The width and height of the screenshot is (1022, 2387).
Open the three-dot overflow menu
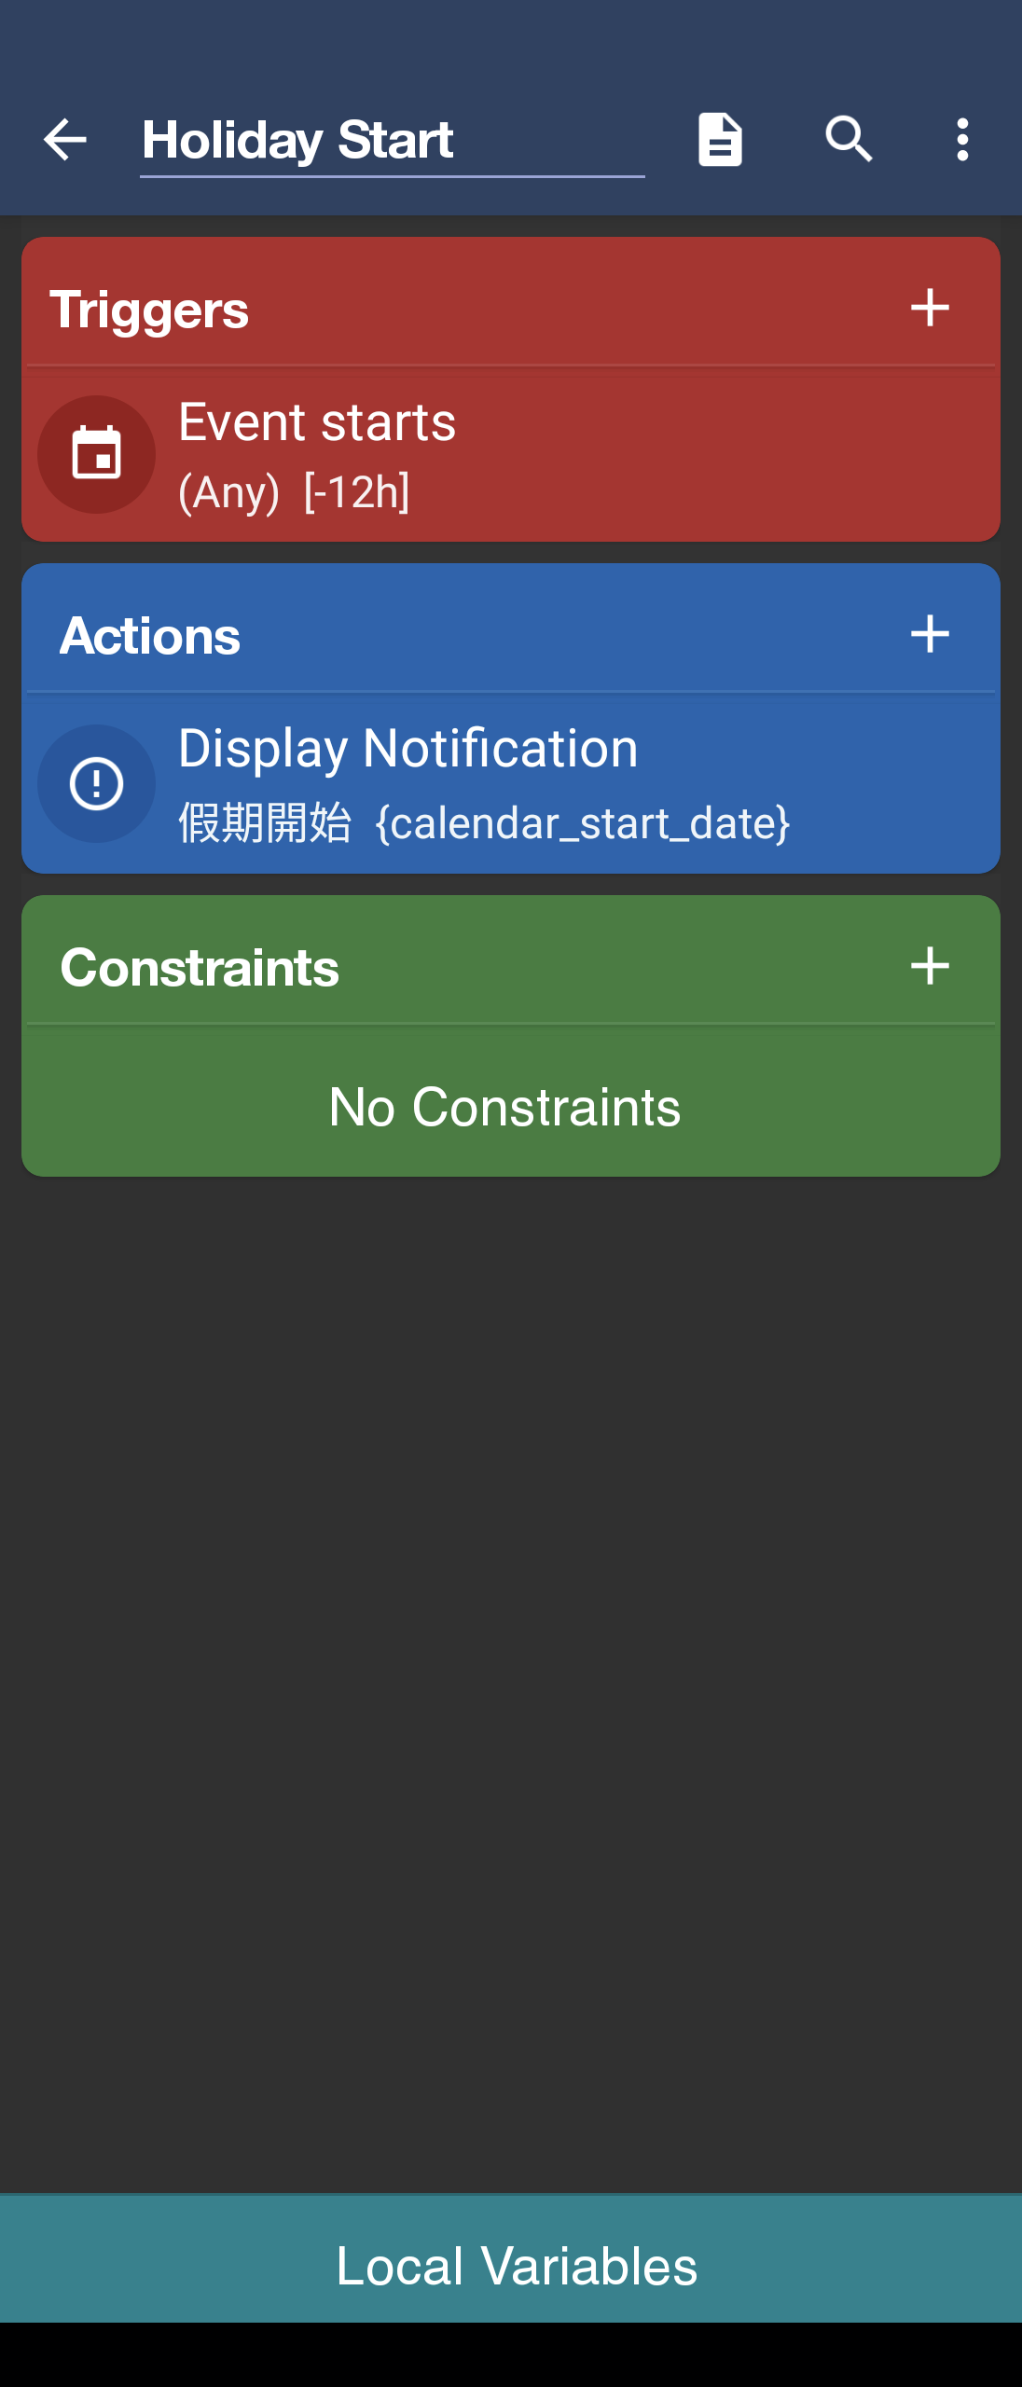coord(962,140)
